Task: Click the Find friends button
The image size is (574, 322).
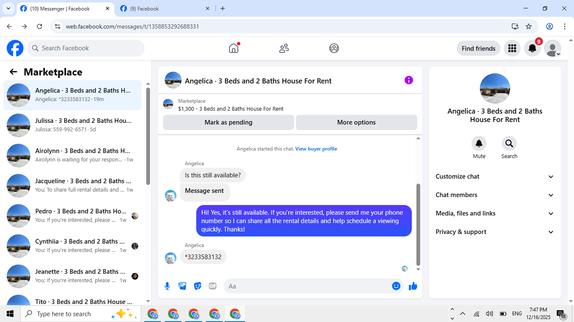Action: click(x=479, y=48)
